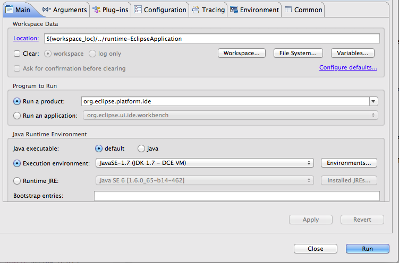Click the Location hyperlink
Screen dimensions: 399x263
tap(26, 39)
